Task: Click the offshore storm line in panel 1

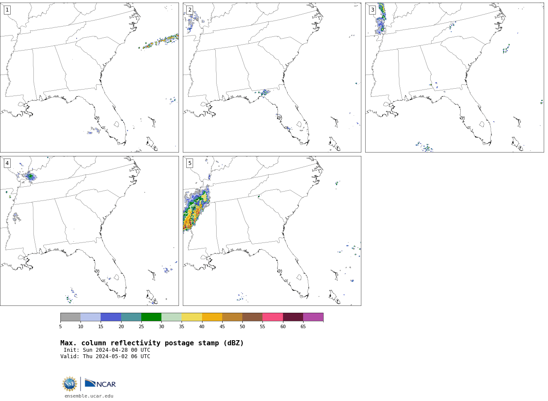Action: (159, 42)
